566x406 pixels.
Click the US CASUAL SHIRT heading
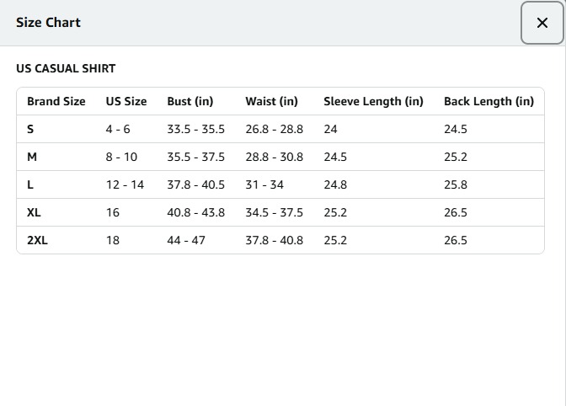(x=66, y=68)
